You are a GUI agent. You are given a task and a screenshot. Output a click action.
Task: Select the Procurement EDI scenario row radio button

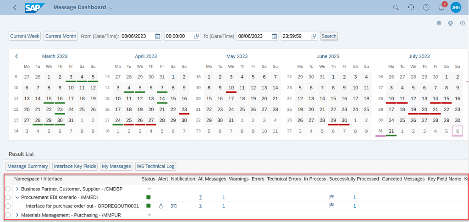click(x=8, y=197)
